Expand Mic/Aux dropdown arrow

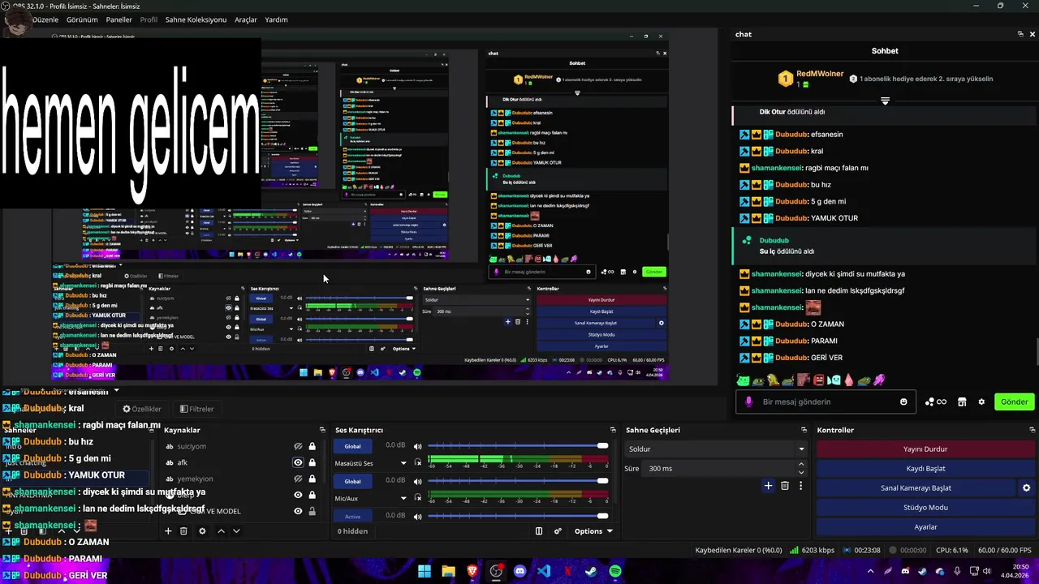point(403,498)
